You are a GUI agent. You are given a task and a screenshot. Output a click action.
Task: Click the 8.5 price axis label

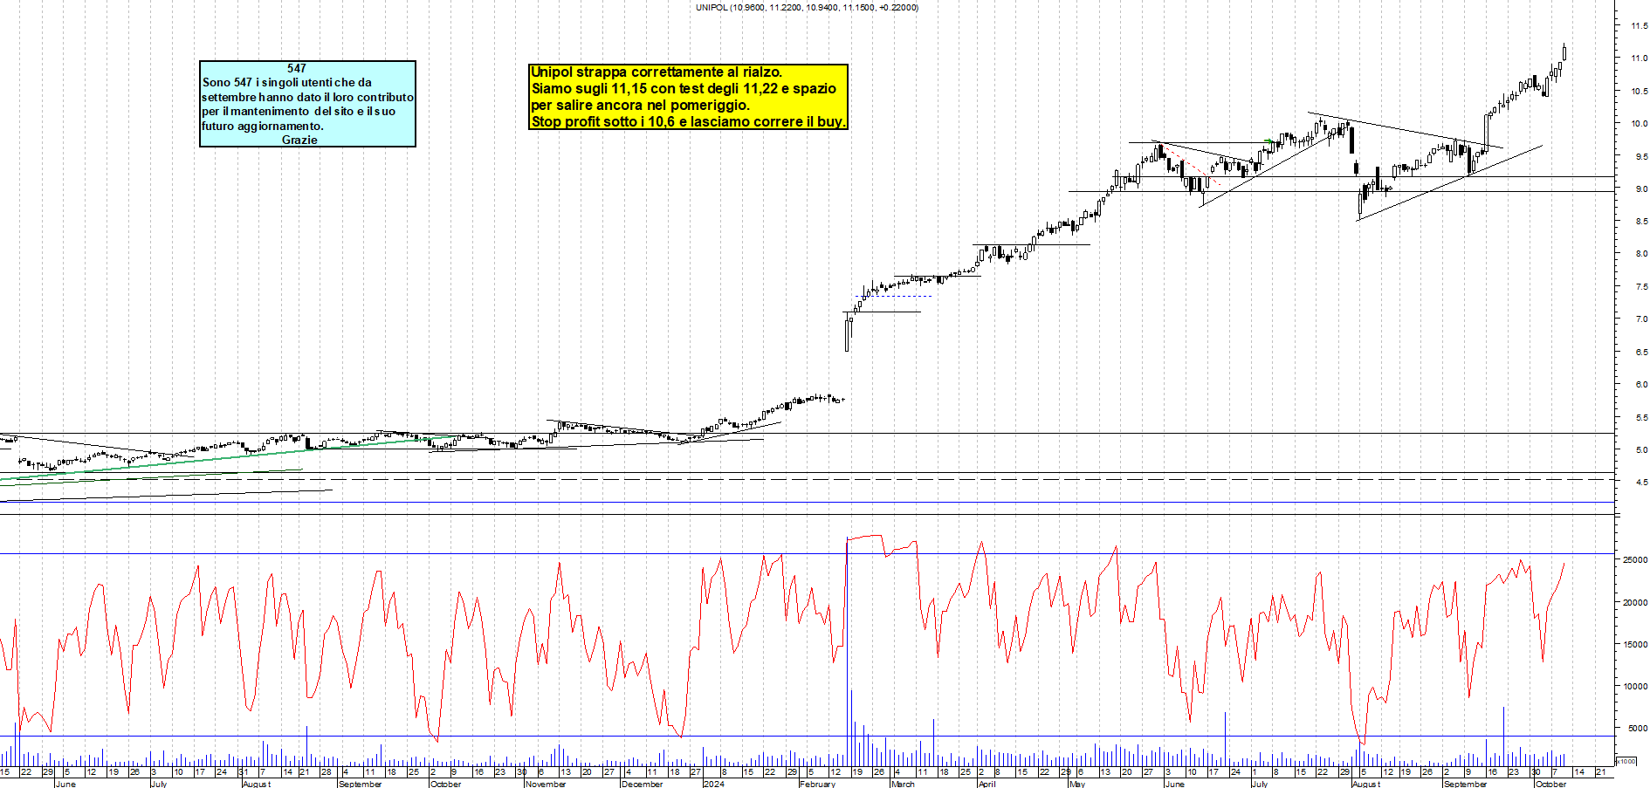click(x=1641, y=222)
